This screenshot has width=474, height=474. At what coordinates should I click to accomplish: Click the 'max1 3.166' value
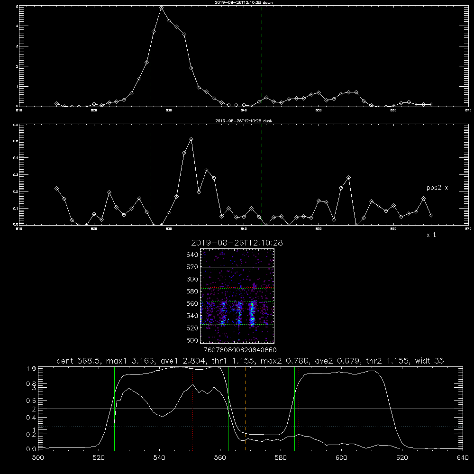tap(131, 361)
